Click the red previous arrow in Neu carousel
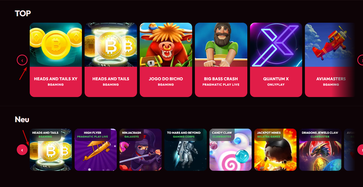This screenshot has width=363, height=187. (22, 150)
